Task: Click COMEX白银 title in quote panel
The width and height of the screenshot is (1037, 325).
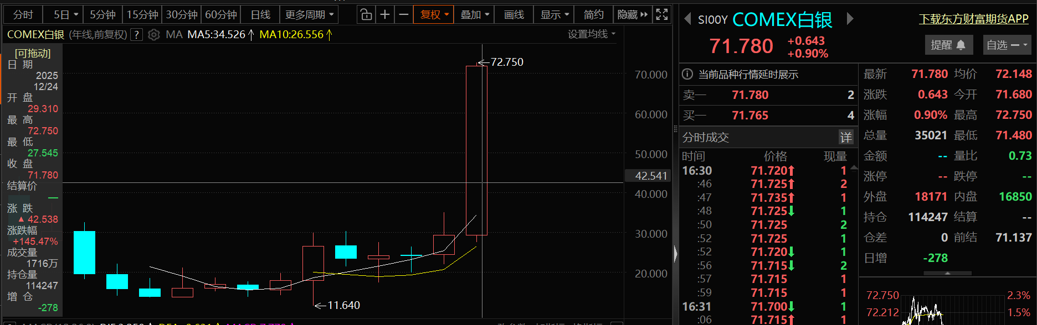Action: 782,20
